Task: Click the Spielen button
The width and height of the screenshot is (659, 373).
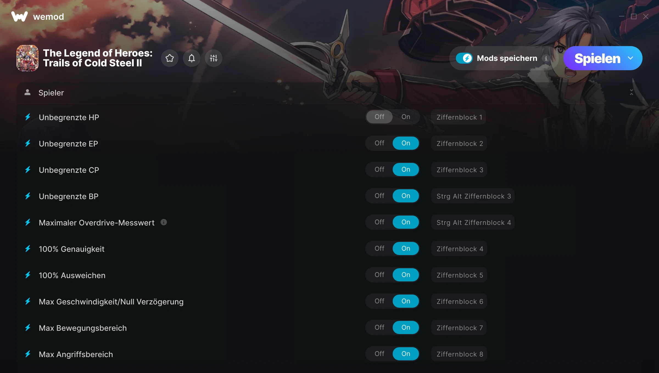Action: (597, 58)
